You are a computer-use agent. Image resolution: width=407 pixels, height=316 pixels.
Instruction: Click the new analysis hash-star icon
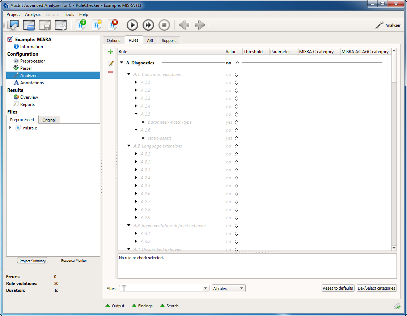click(x=97, y=25)
